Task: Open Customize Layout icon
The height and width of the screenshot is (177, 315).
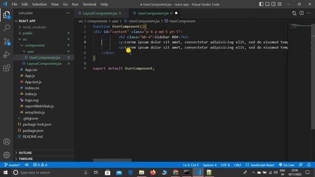Action: click(x=280, y=4)
